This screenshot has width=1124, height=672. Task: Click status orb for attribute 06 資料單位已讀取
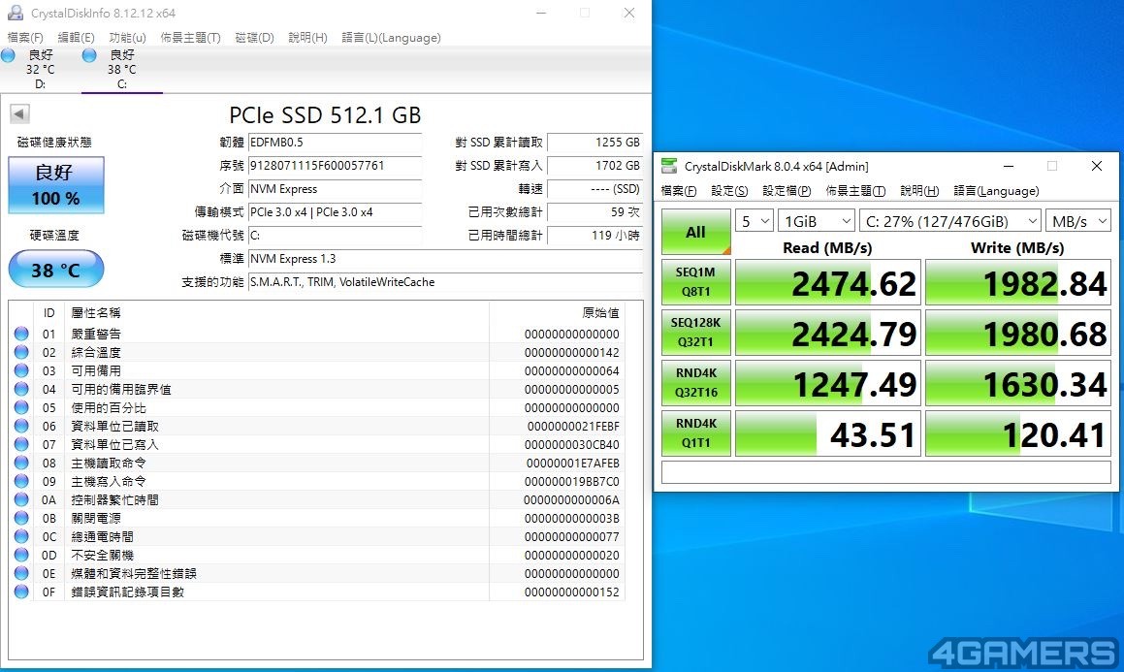coord(21,427)
